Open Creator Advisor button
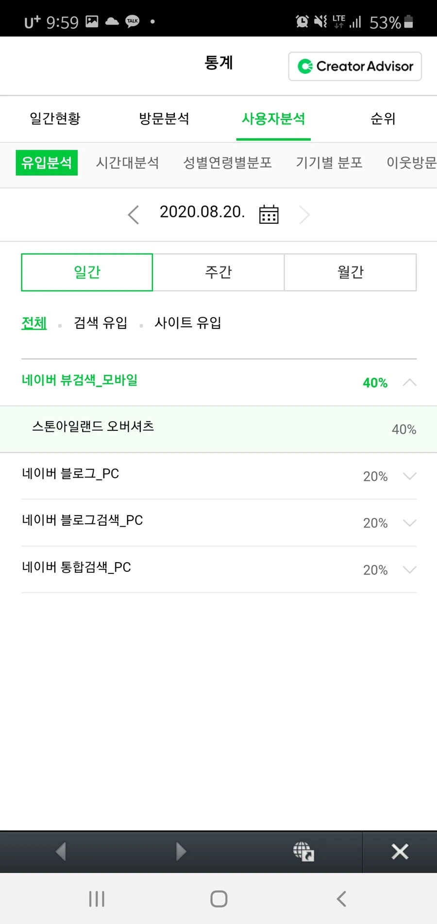Viewport: 437px width, 924px height. point(355,66)
